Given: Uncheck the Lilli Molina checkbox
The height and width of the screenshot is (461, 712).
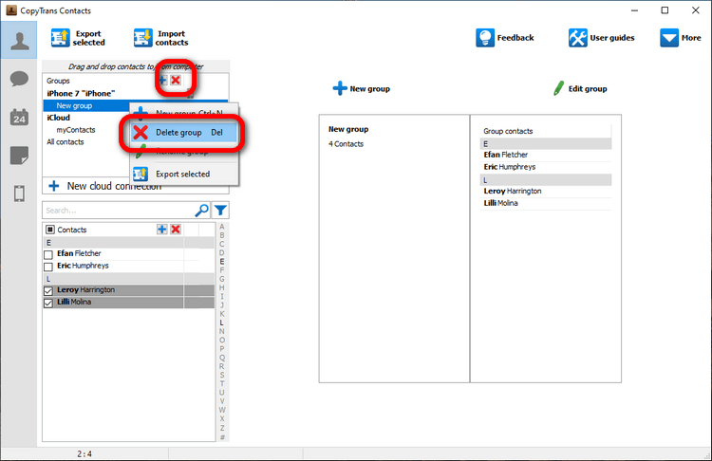Looking at the screenshot, I should click(x=48, y=304).
